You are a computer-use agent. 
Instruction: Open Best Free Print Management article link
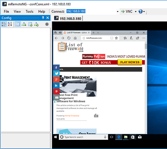tap(71, 98)
